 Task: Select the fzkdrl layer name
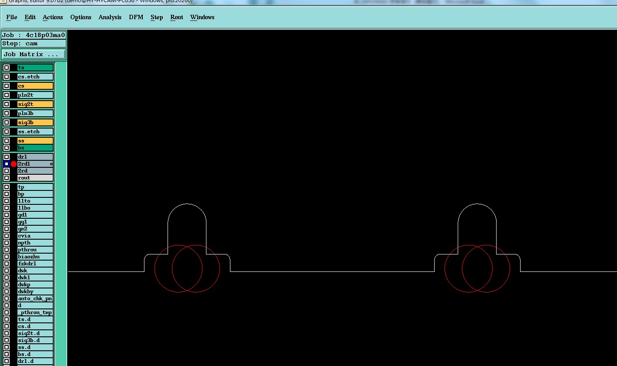click(35, 264)
